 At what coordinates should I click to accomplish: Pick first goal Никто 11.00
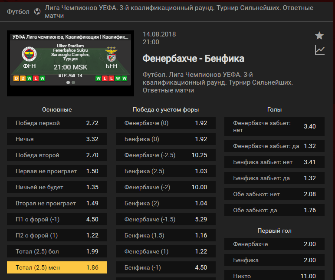(x=275, y=275)
